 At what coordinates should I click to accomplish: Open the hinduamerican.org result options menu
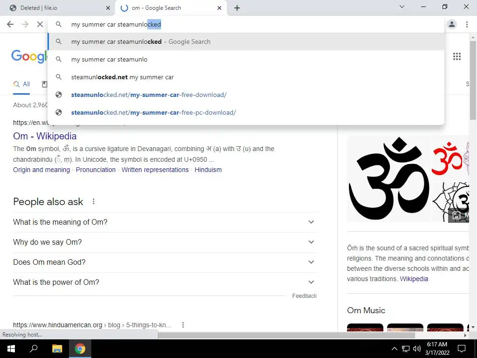183,325
